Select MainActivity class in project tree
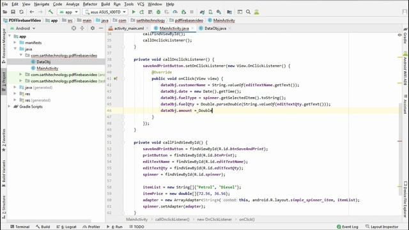The width and height of the screenshot is (409, 230). [x=47, y=68]
